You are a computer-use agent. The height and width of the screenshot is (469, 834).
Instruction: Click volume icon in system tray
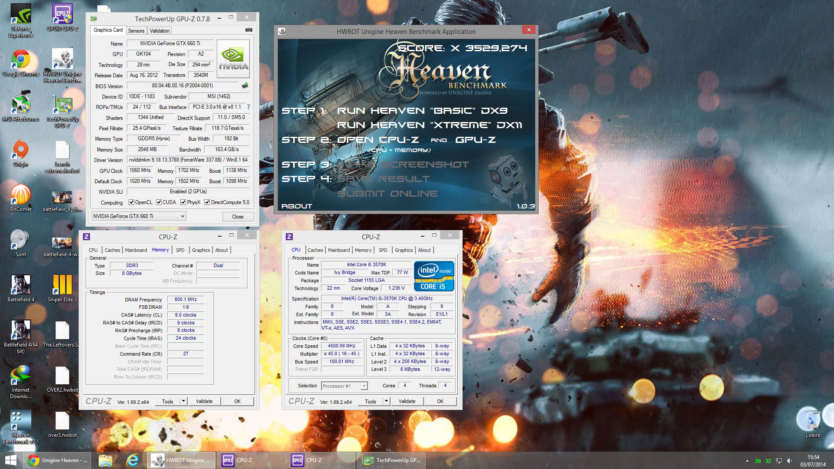click(x=789, y=461)
